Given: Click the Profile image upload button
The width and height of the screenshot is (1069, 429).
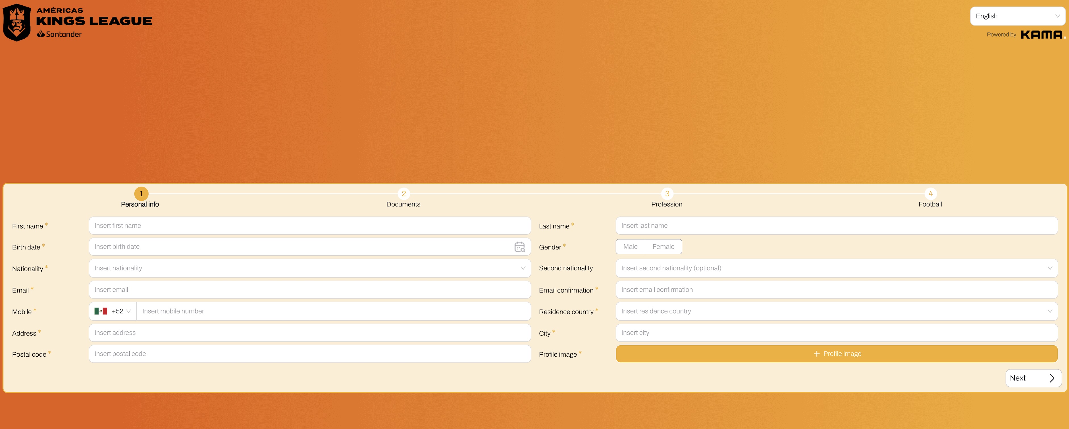Looking at the screenshot, I should click(x=836, y=354).
